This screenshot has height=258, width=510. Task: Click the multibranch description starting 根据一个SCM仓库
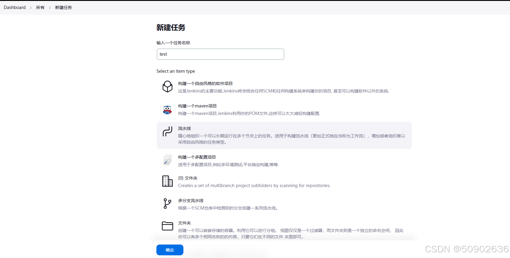pos(228,208)
